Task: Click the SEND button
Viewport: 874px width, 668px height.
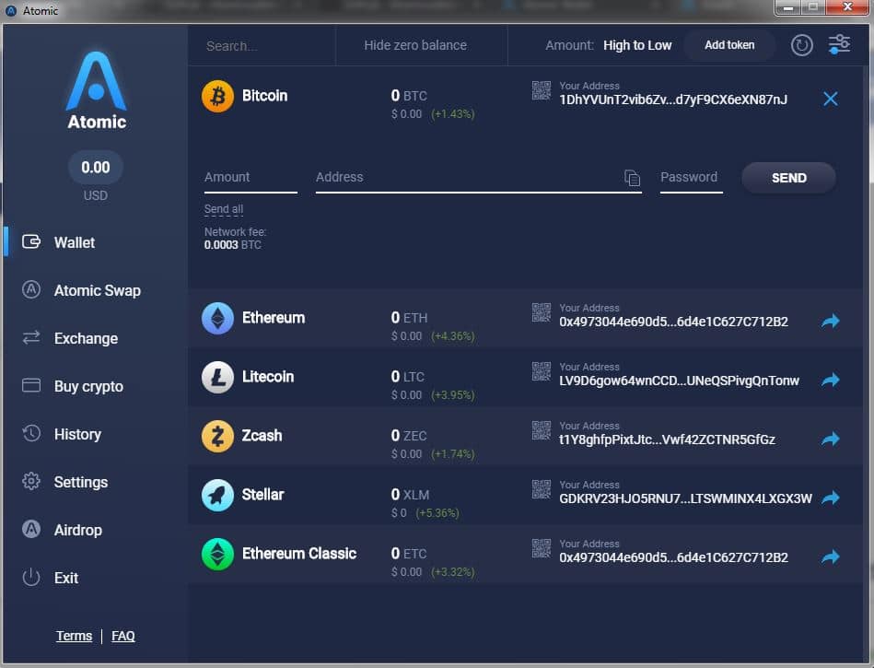Action: point(788,178)
